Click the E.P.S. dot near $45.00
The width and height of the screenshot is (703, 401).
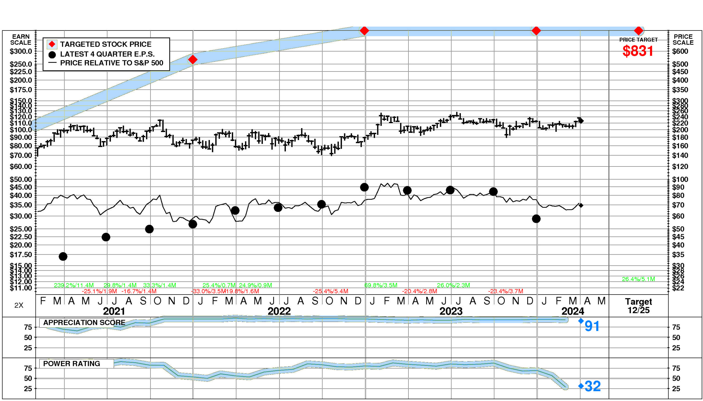point(364,187)
